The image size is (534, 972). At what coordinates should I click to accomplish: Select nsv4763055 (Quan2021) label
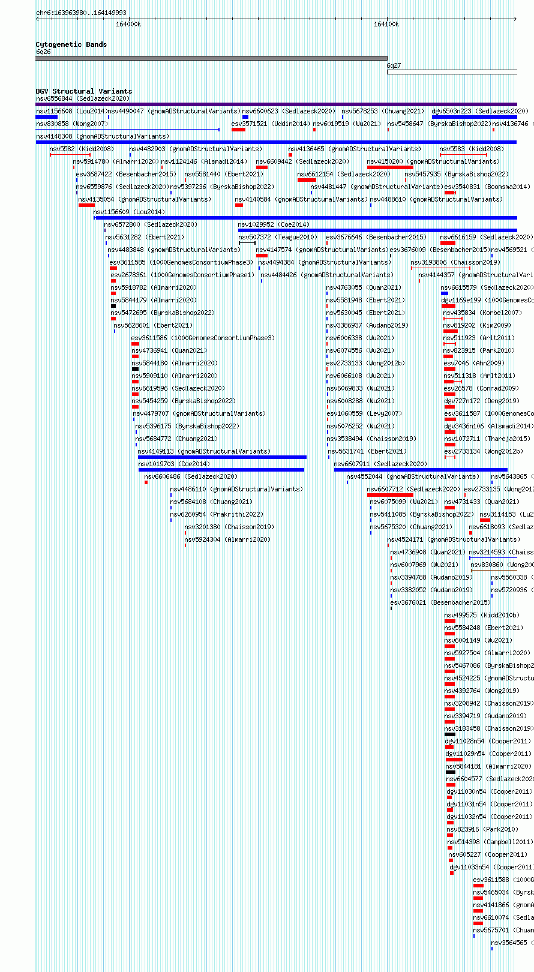[x=364, y=287]
